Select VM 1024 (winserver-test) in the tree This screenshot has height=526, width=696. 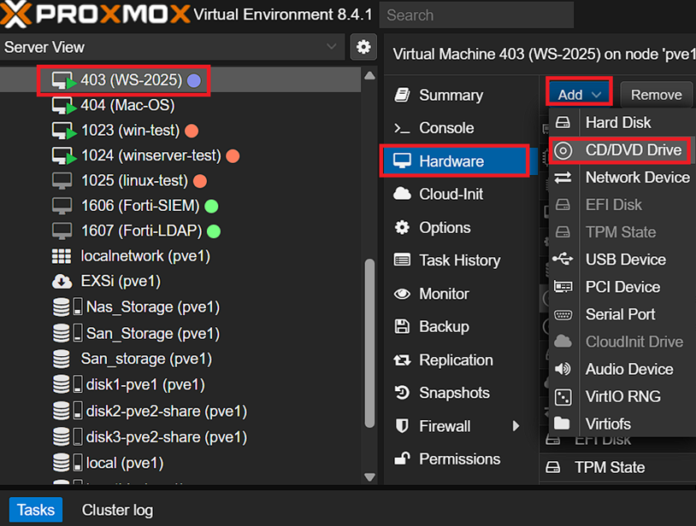(x=150, y=156)
